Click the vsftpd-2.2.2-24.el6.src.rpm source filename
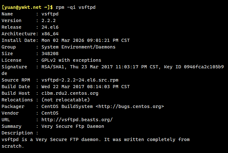228x153 pixels. tap(80, 80)
